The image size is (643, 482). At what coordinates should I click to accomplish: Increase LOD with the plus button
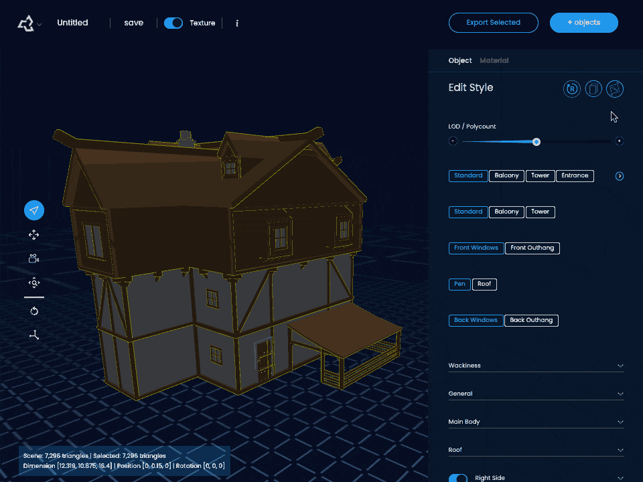pos(619,141)
